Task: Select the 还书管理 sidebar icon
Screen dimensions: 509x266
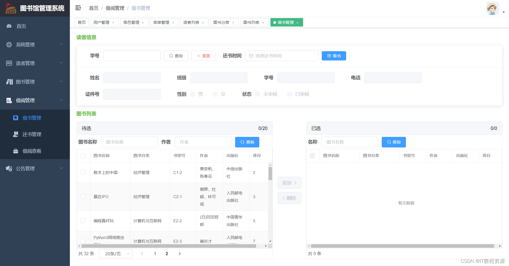Action: tap(16, 134)
